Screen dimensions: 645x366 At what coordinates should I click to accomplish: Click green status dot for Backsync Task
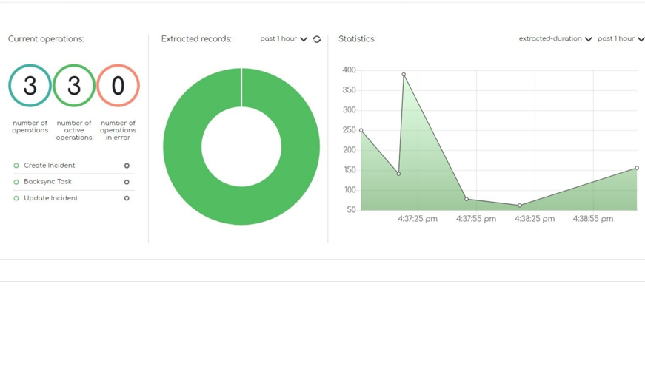(x=16, y=182)
